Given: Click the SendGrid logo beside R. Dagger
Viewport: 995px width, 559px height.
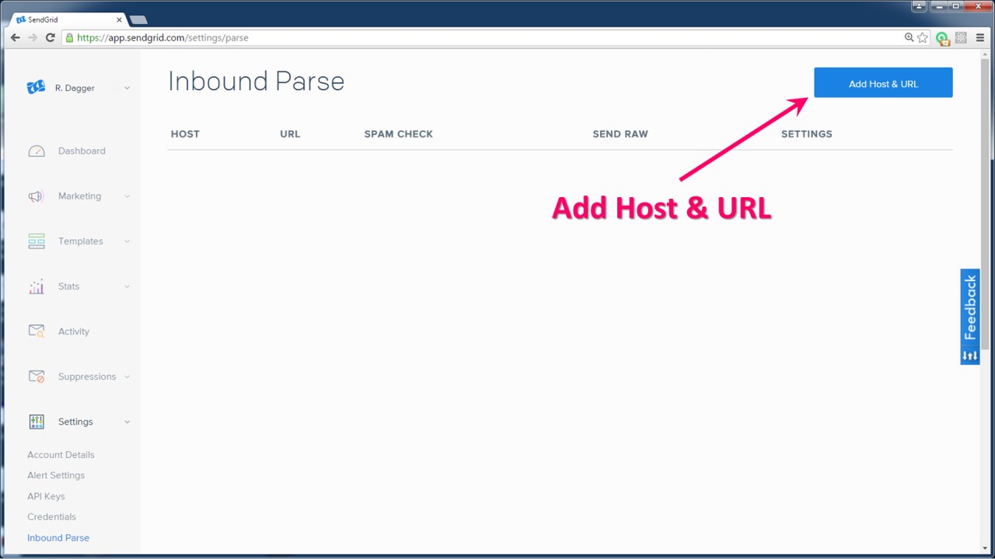Looking at the screenshot, I should click(36, 88).
